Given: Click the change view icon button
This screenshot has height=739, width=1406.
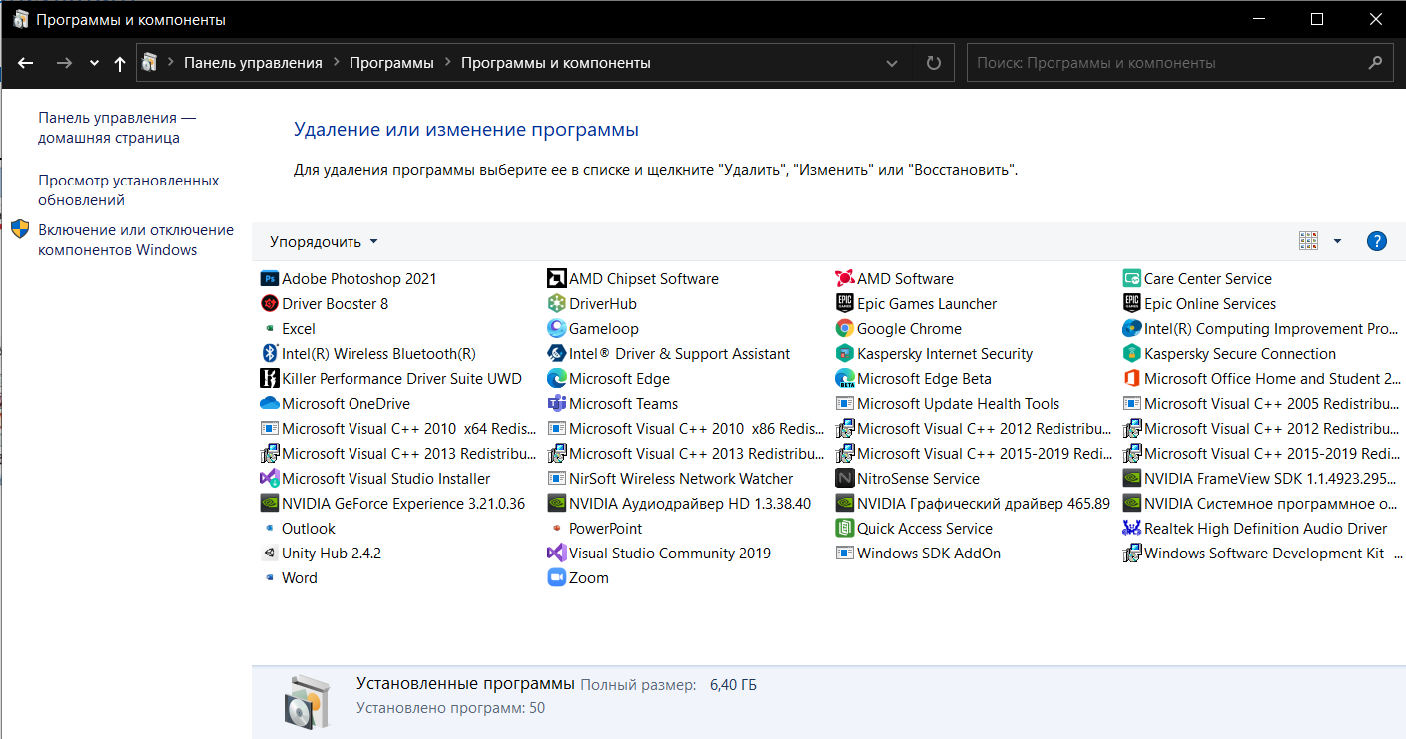Looking at the screenshot, I should [1308, 241].
